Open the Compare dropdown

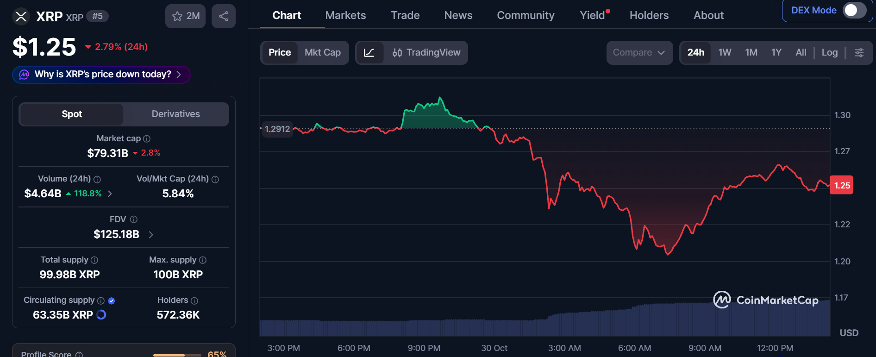pos(639,53)
